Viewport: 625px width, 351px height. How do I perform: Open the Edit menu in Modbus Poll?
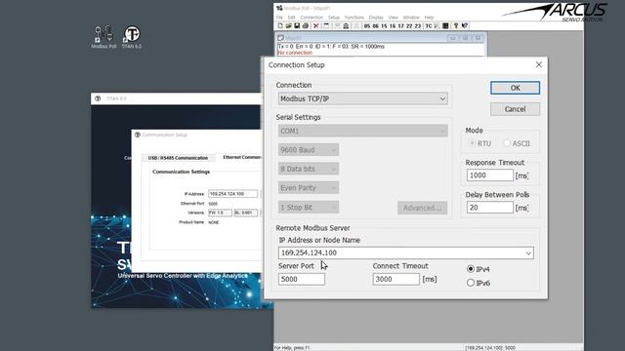pos(291,18)
